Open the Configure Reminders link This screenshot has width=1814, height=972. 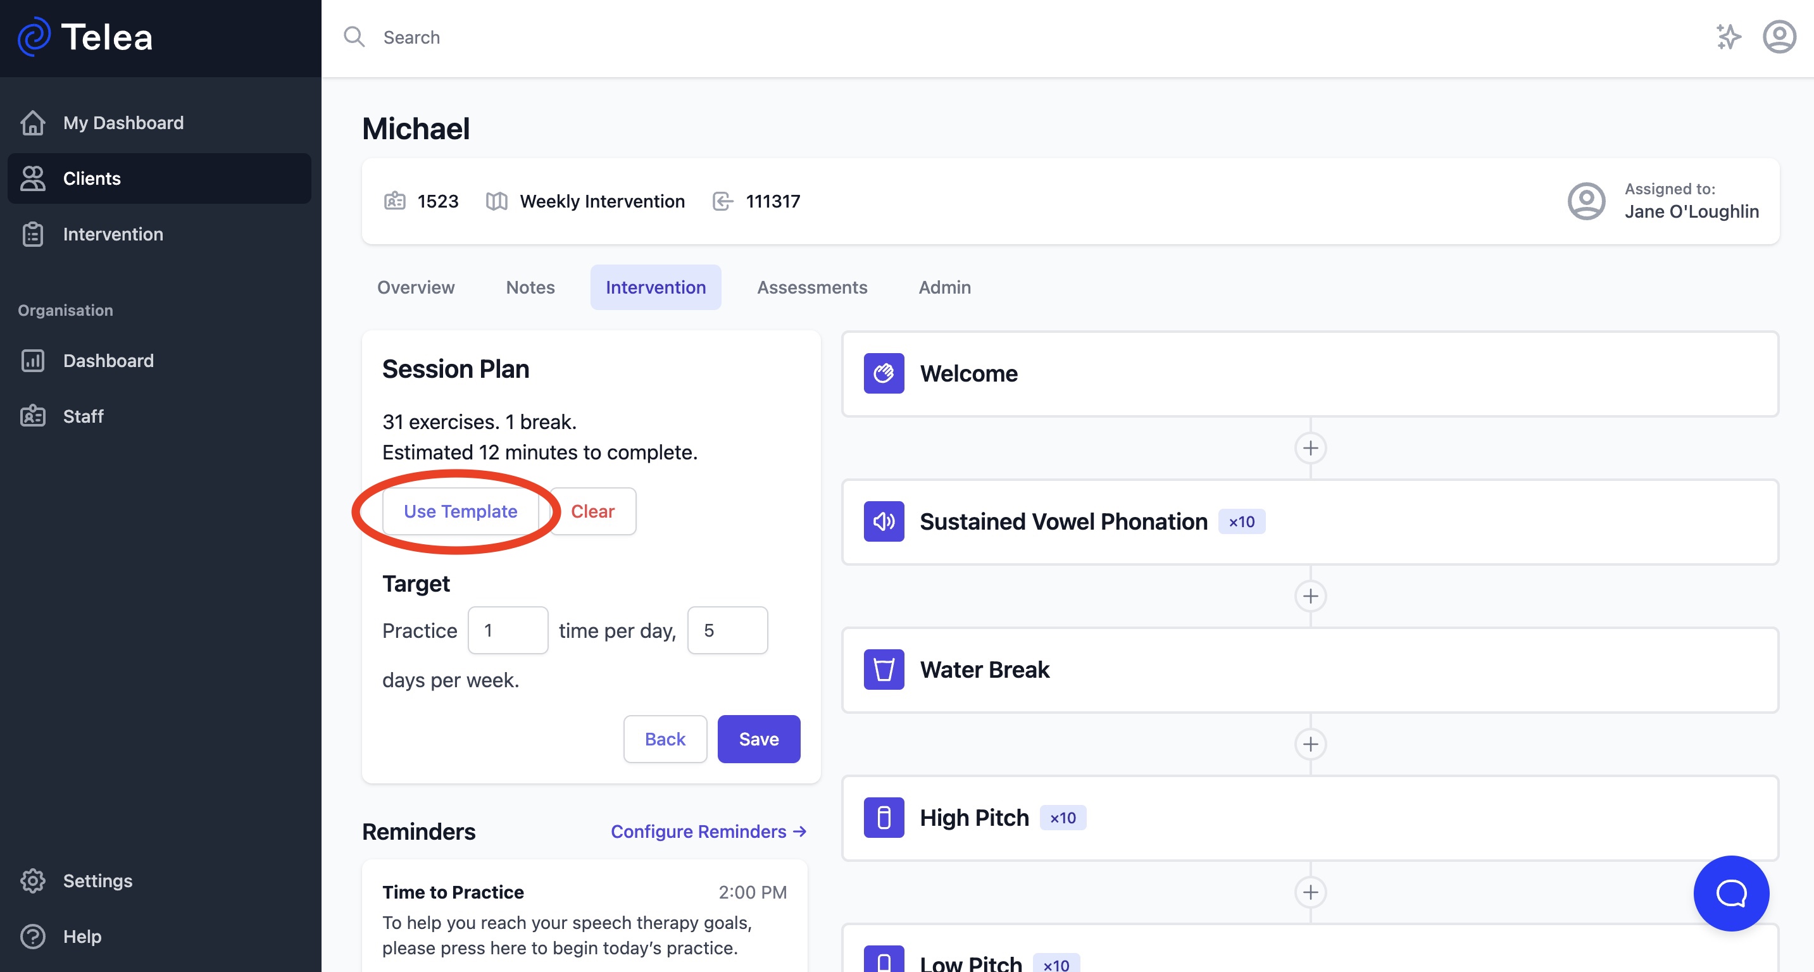click(708, 832)
